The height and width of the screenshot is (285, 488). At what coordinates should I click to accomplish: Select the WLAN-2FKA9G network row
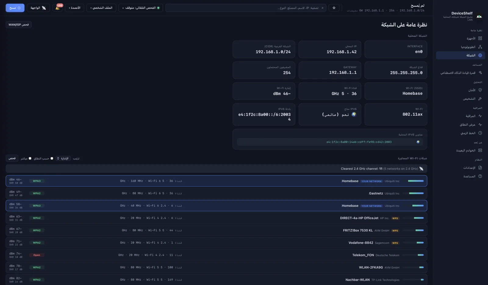(216, 267)
